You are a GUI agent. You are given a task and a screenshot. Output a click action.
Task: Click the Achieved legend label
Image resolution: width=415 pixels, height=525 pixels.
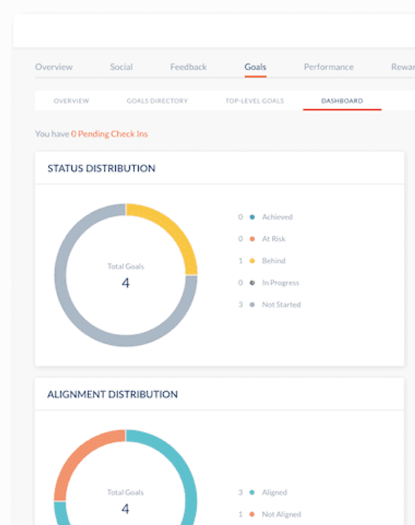point(277,217)
